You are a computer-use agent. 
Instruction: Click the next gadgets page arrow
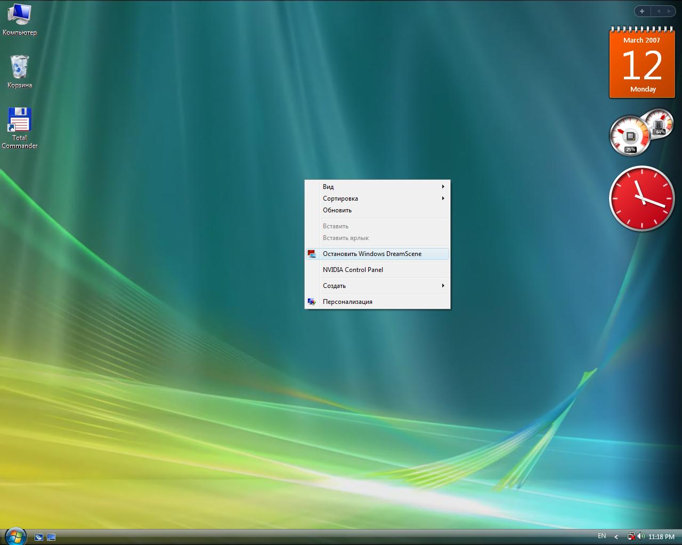coord(668,11)
